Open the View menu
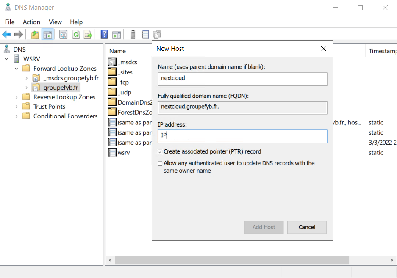Viewport: 397px width, 278px height. pos(55,22)
